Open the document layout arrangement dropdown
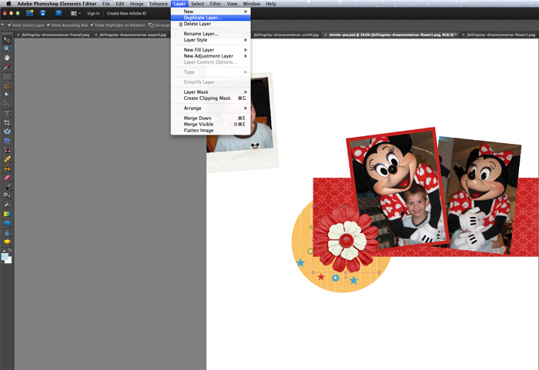The height and width of the screenshot is (370, 539). tap(75, 13)
